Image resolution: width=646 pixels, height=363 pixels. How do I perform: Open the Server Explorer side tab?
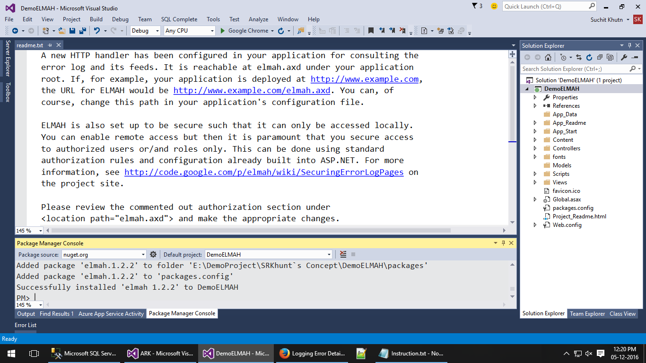[8, 58]
